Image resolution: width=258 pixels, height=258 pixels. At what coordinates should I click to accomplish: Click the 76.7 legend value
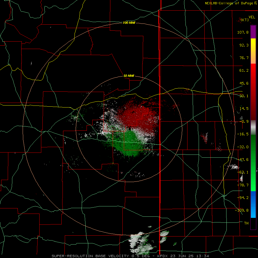coord(244,58)
